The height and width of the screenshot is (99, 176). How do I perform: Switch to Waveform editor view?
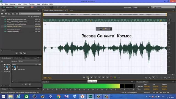click(8, 7)
